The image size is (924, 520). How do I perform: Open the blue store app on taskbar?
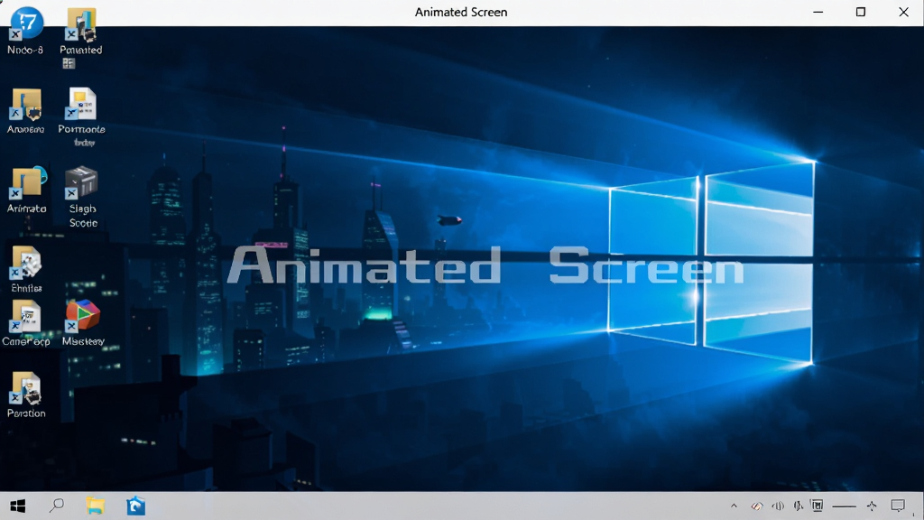135,506
